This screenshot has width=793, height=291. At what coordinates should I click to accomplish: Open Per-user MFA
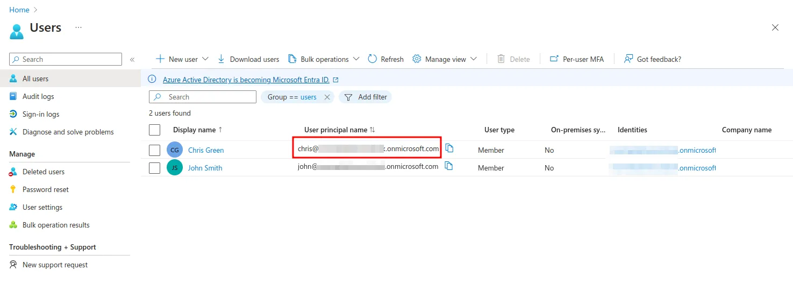(577, 59)
